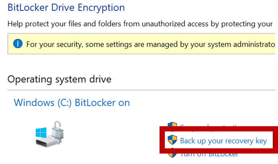Click the Help protect your files description

(x=140, y=24)
